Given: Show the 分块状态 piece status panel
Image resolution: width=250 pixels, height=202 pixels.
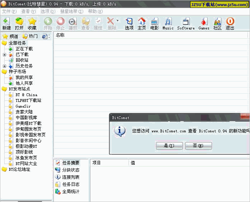Looking at the screenshot, I should tap(71, 170).
